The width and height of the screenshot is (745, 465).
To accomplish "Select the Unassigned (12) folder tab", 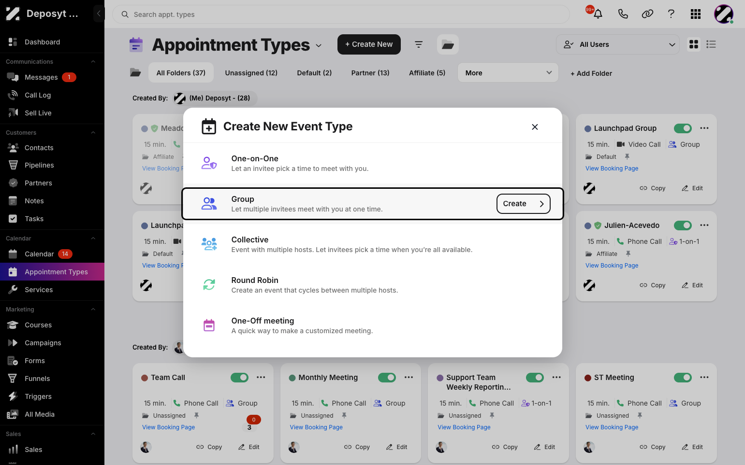I will coord(251,73).
